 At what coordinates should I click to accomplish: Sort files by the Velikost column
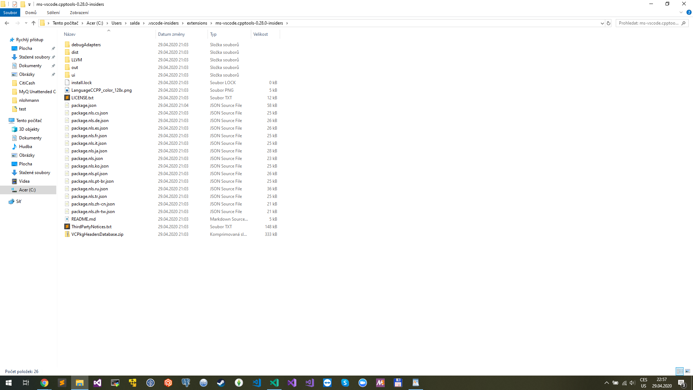261,34
